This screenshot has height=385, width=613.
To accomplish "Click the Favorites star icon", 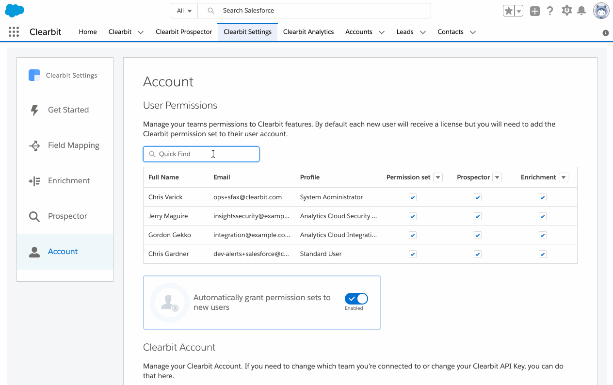I will click(508, 11).
